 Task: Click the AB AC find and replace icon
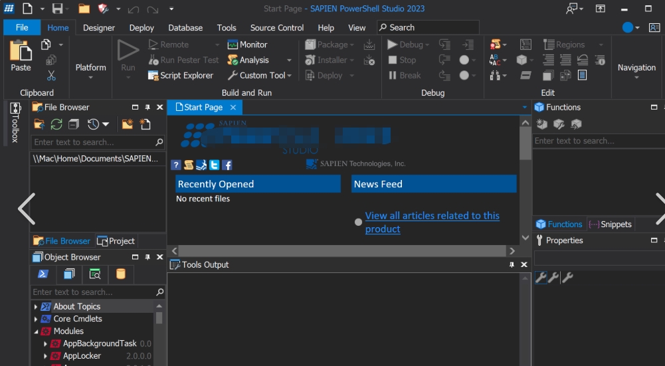(x=495, y=60)
